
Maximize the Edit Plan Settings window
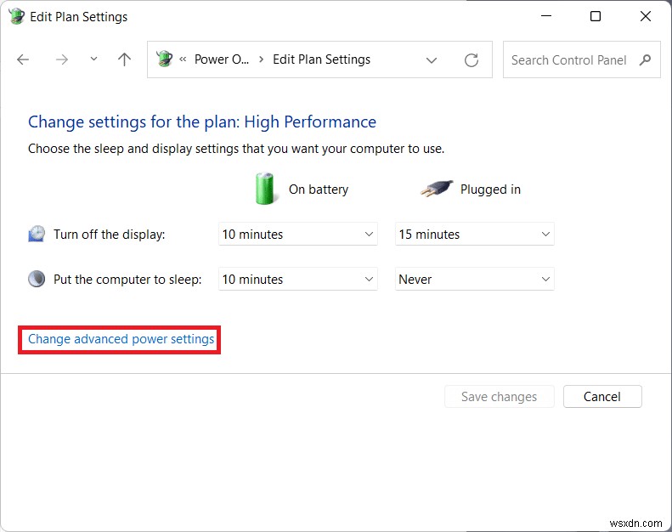(x=596, y=16)
